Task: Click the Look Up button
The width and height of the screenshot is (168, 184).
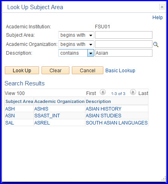Action: coord(22,70)
